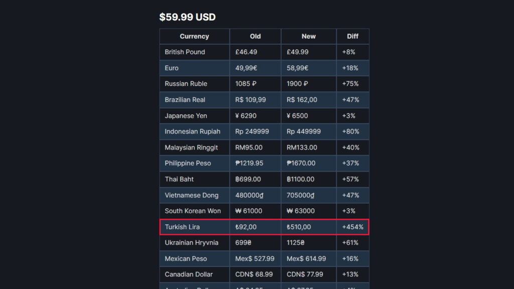Click the Philippine Peso new price ₱1670.00
The image size is (514, 289).
point(301,164)
